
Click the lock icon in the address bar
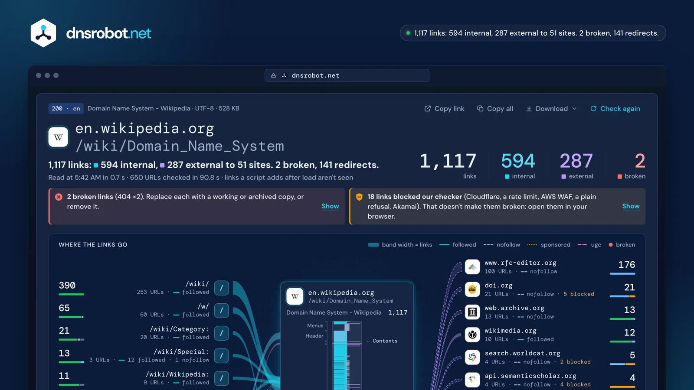pos(273,75)
